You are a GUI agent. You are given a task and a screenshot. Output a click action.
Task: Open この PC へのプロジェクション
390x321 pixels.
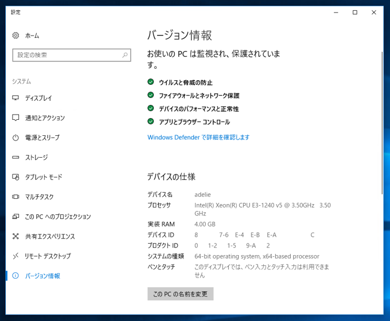point(58,217)
